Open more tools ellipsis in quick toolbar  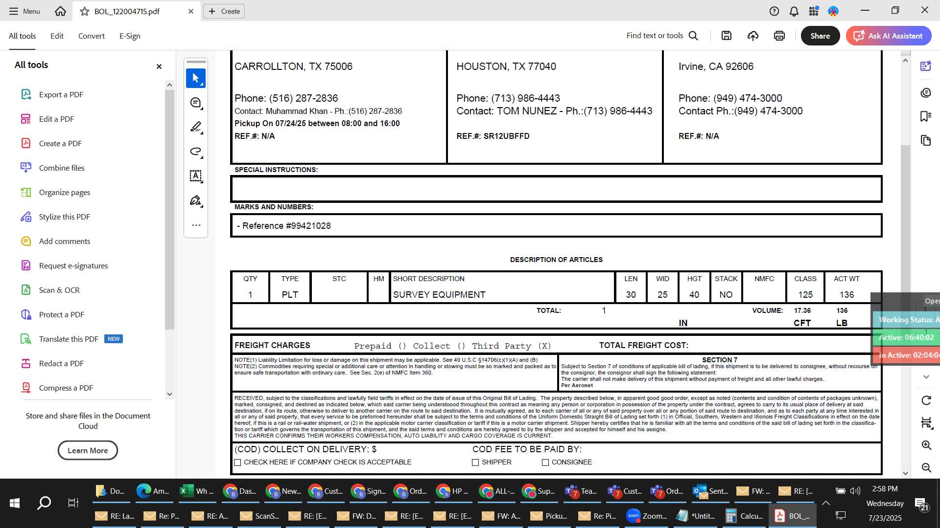(196, 225)
